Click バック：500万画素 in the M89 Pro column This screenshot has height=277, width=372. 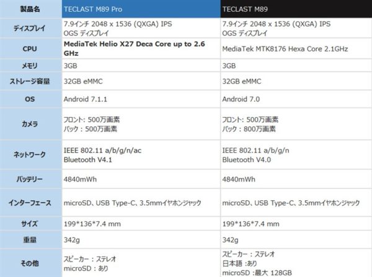91,129
